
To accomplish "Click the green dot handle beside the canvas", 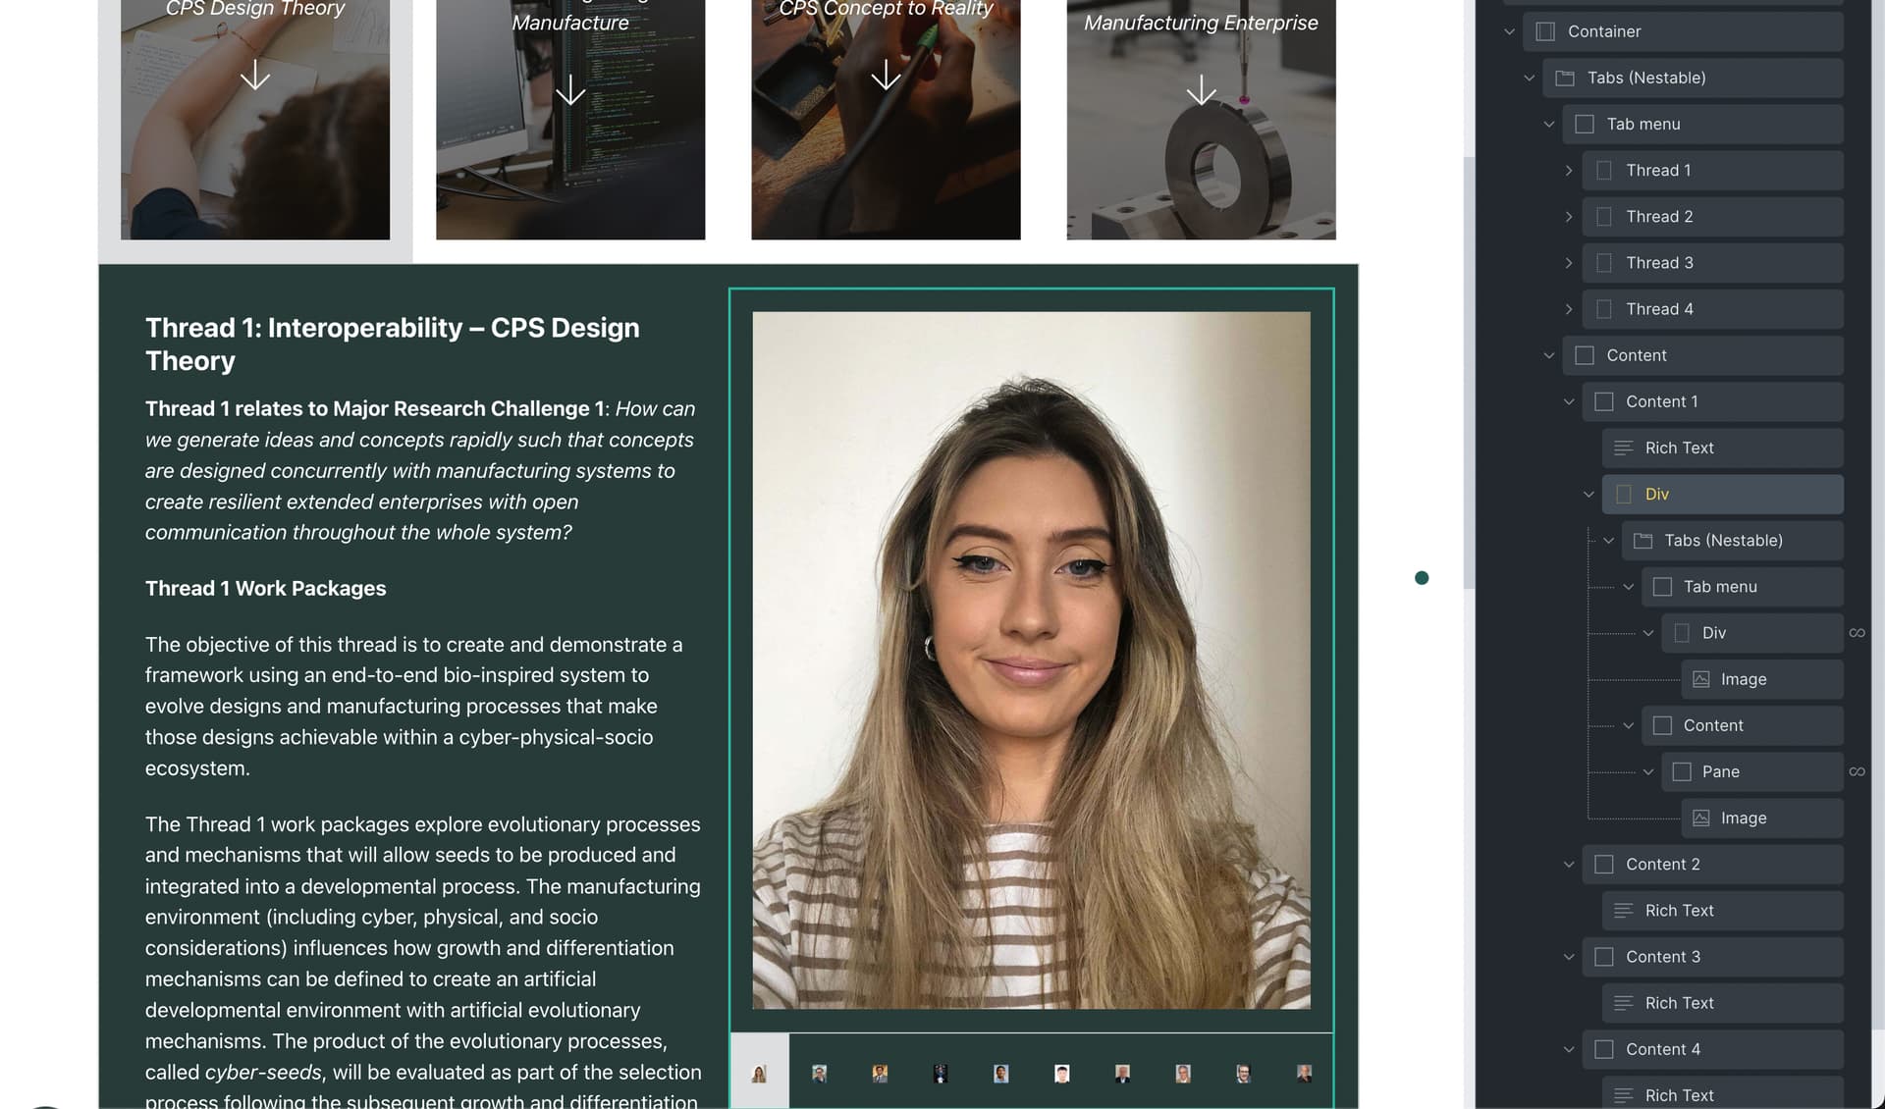I will (x=1422, y=578).
